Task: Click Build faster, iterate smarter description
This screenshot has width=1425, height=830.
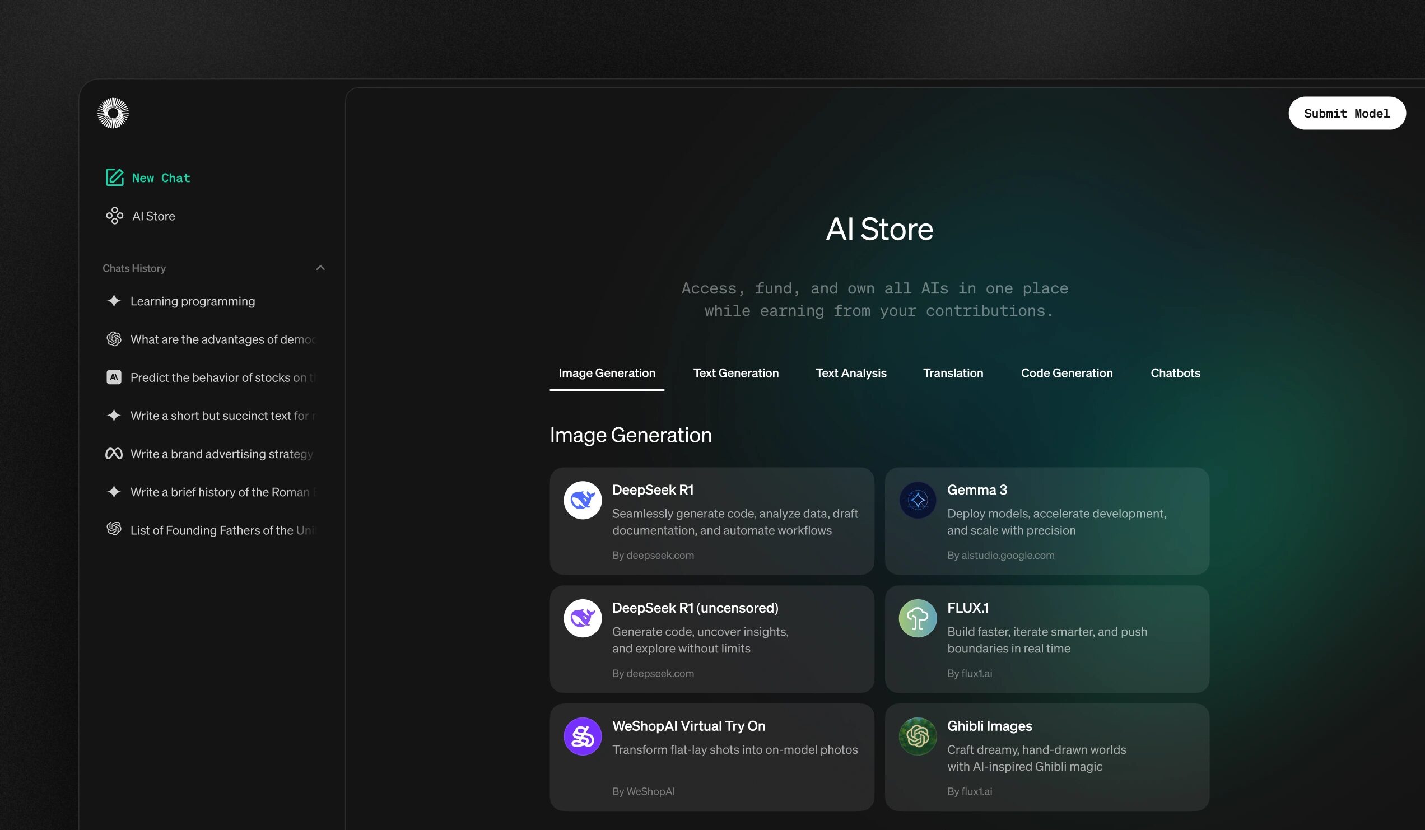Action: coord(1047,640)
